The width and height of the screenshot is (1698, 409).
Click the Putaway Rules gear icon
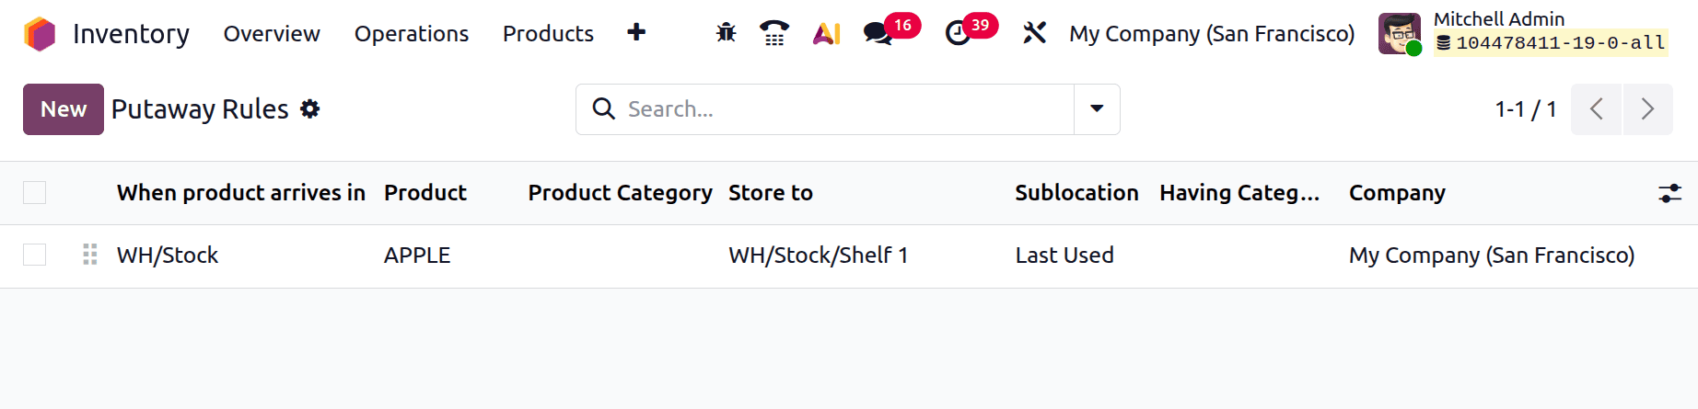[x=310, y=109]
